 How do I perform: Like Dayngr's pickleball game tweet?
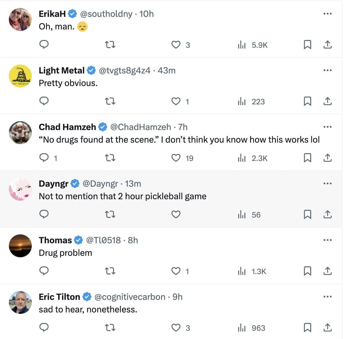tap(176, 214)
